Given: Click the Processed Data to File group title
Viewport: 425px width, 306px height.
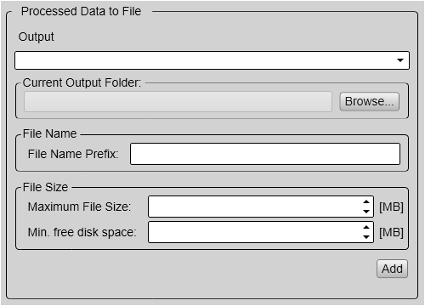Looking at the screenshot, I should [81, 11].
